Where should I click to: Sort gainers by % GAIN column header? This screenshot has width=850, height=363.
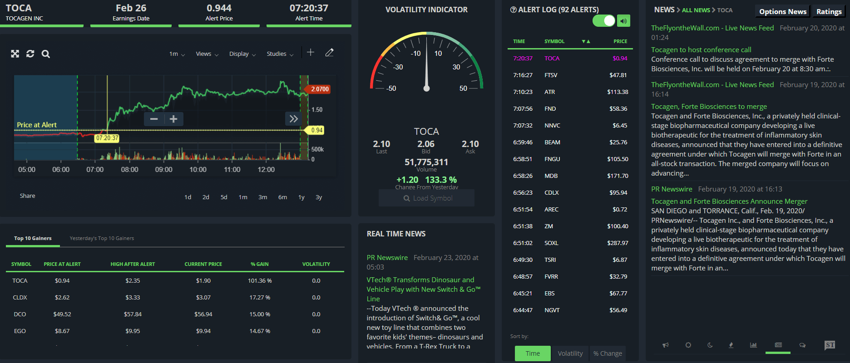(x=260, y=264)
